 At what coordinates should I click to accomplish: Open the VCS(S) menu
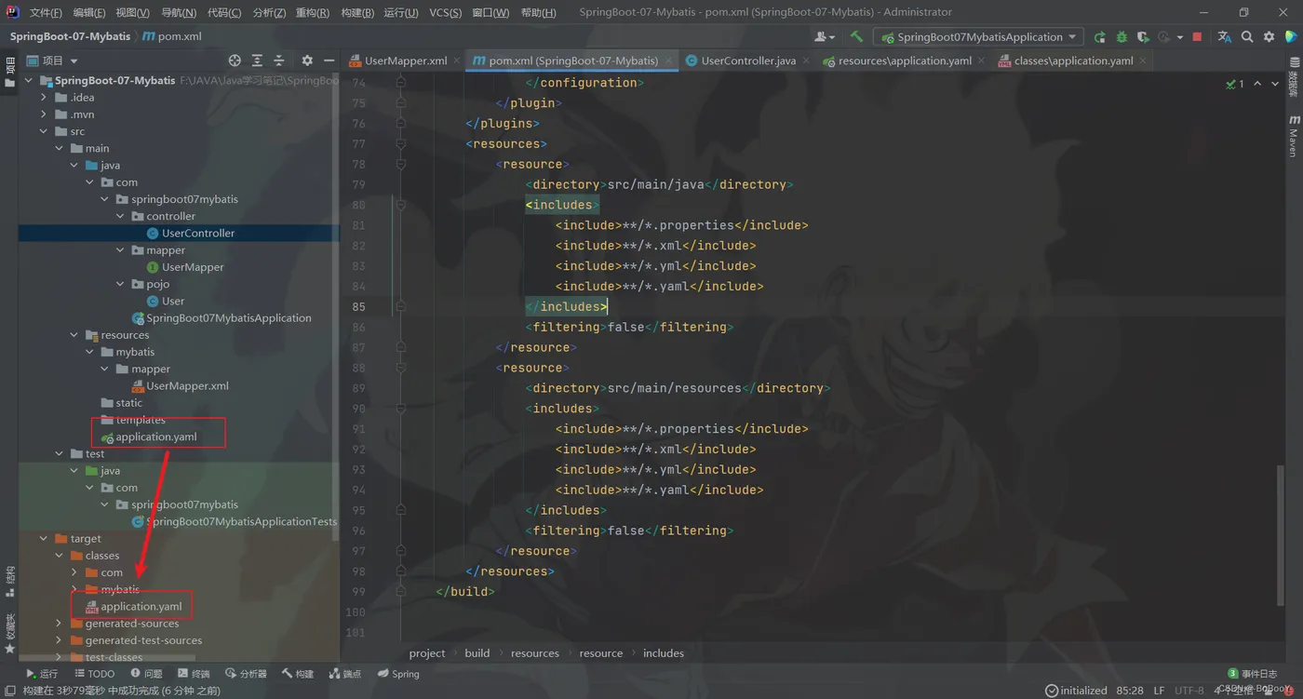(446, 12)
